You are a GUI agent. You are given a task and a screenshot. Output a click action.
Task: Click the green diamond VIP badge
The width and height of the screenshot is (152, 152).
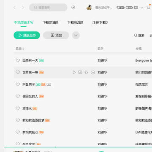120,8
